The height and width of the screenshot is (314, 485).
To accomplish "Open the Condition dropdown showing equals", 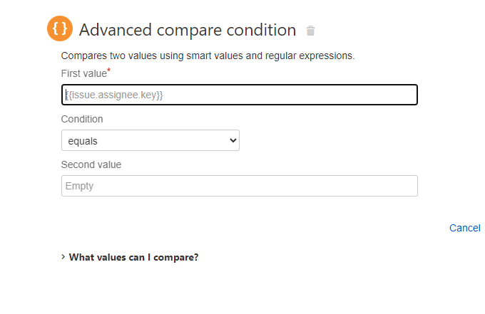I will click(x=150, y=140).
